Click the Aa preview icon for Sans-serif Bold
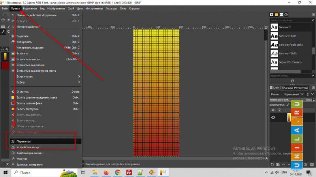The width and height of the screenshot is (316, 177). coord(274,36)
